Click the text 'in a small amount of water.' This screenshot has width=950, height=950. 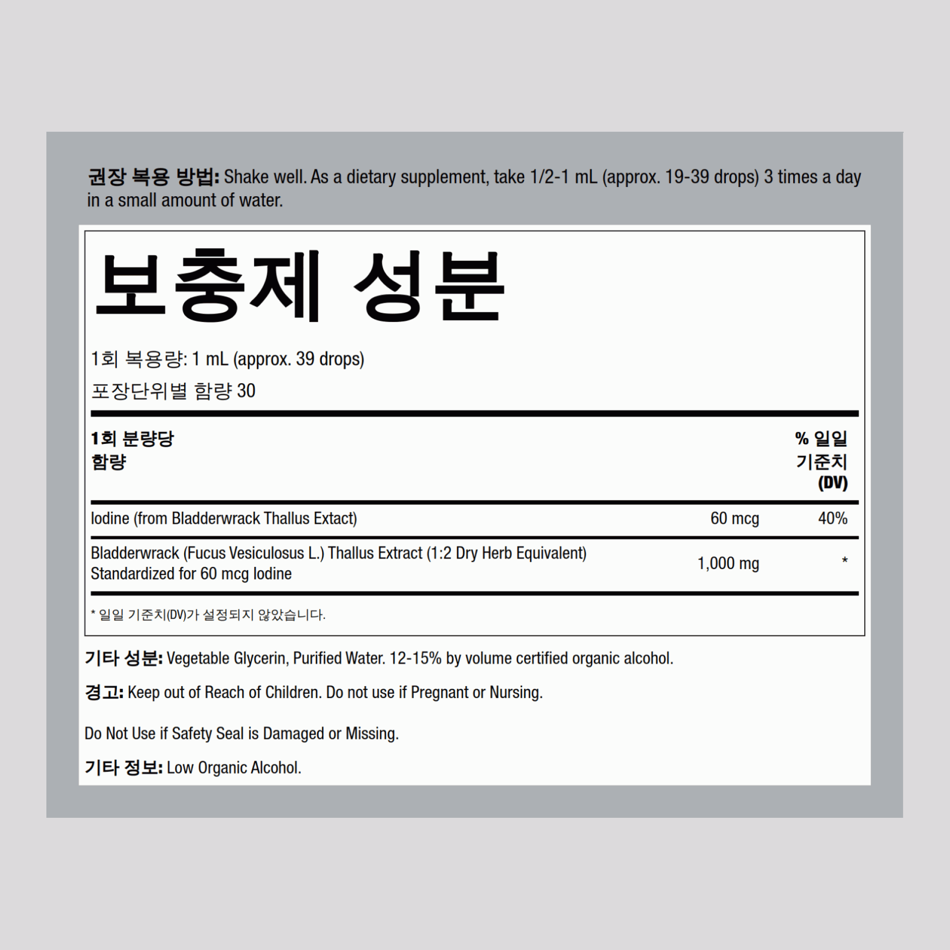(185, 200)
